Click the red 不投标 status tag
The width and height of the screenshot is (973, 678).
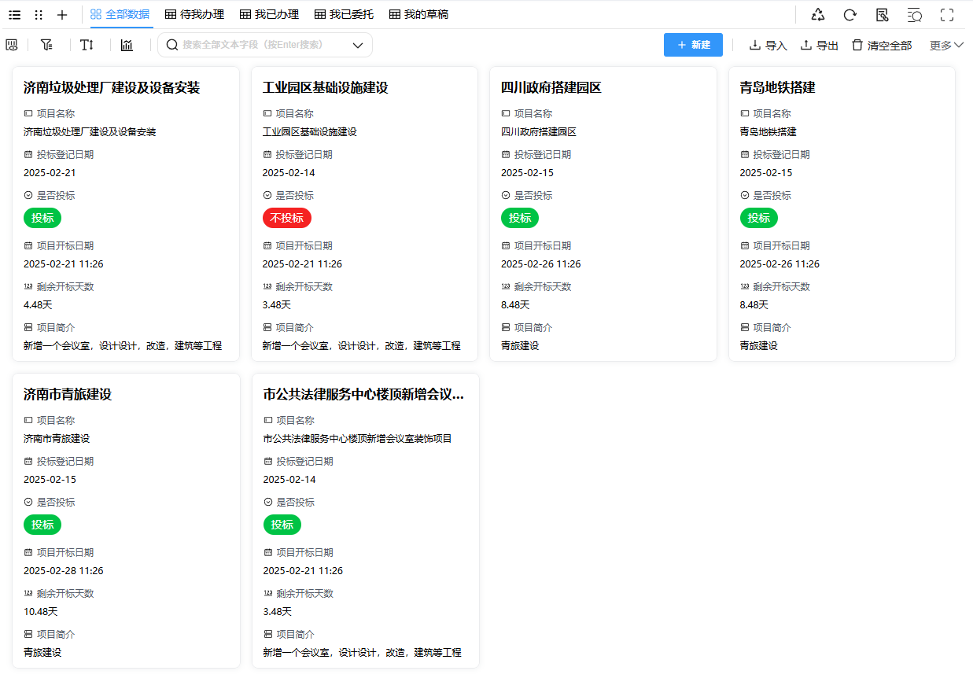(x=286, y=218)
